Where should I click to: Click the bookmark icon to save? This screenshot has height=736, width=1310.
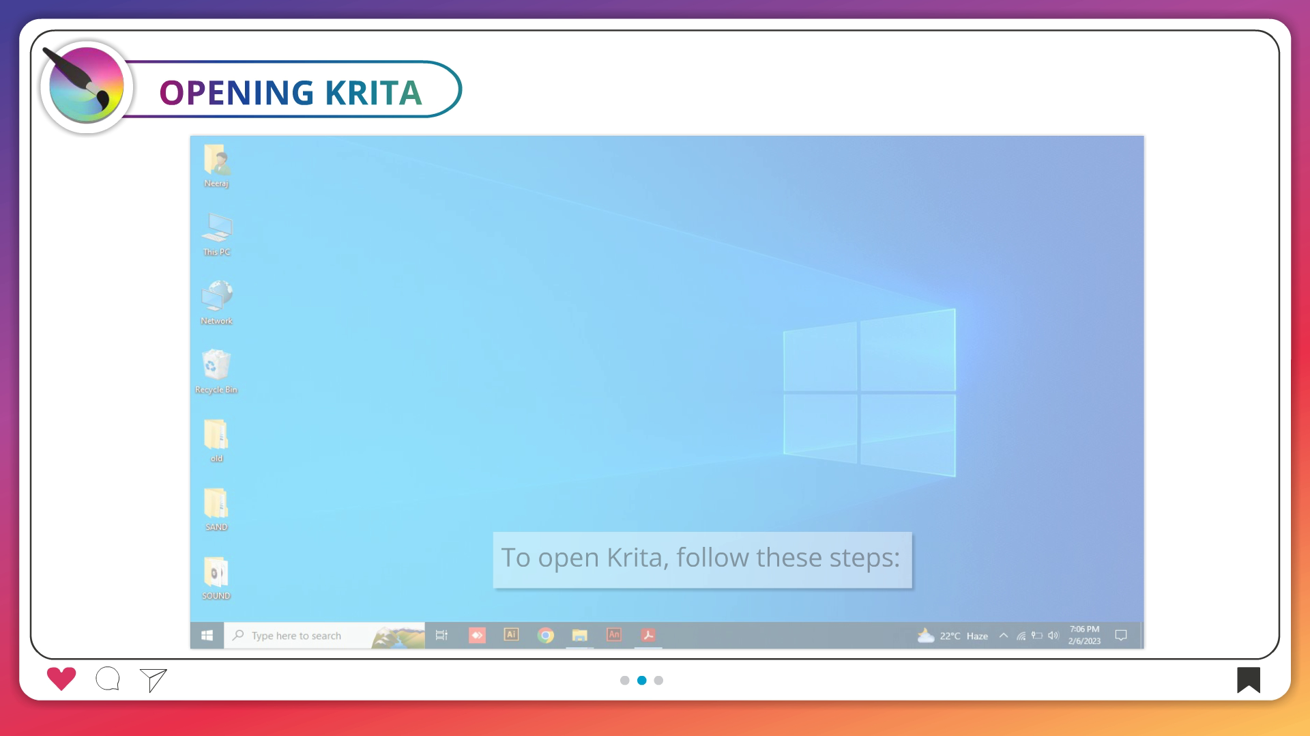point(1248,679)
